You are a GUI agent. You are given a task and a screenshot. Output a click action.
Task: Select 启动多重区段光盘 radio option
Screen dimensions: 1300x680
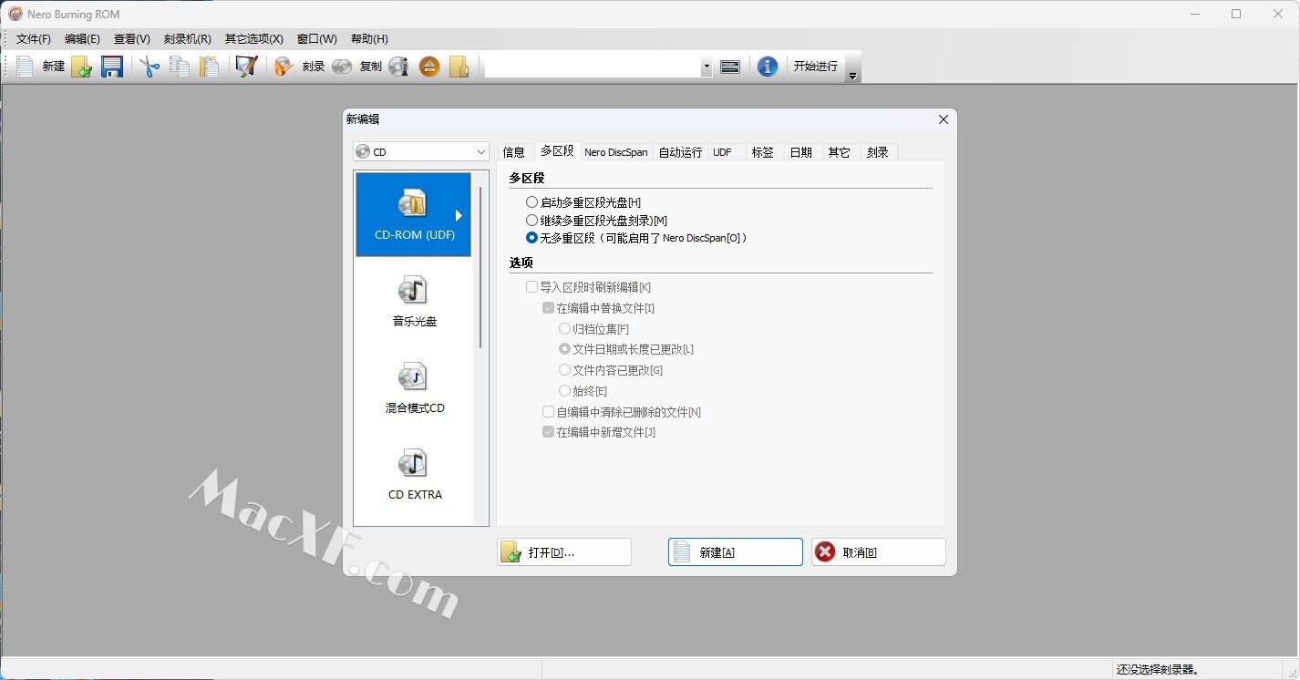532,202
